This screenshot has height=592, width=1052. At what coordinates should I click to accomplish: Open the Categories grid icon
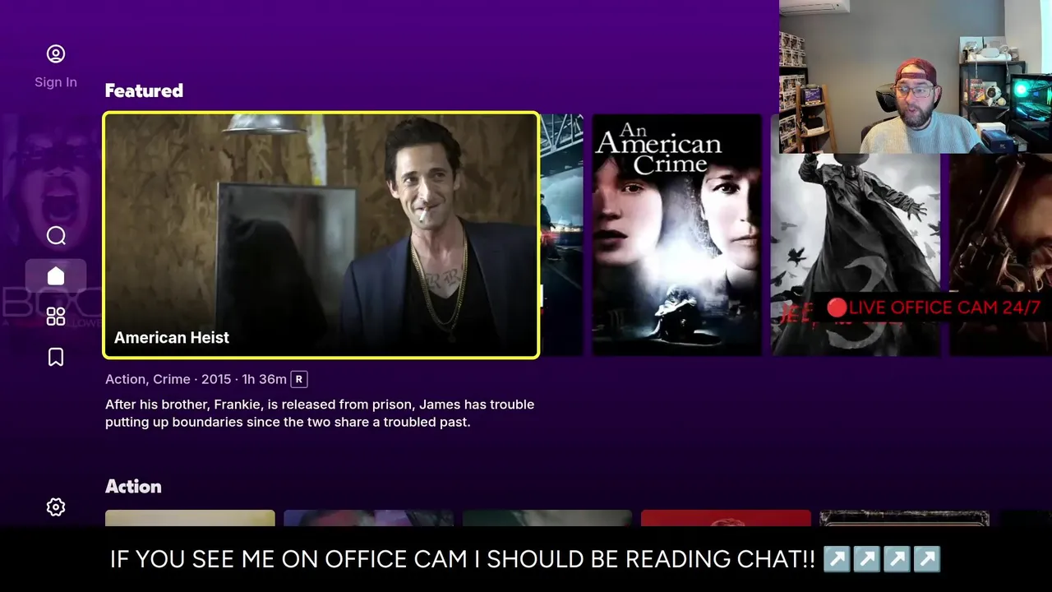[x=56, y=317]
